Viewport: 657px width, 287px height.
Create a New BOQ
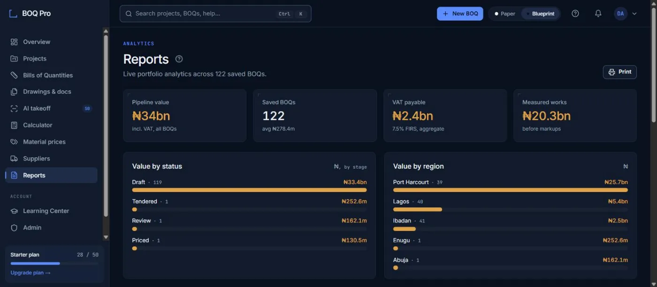click(x=460, y=14)
